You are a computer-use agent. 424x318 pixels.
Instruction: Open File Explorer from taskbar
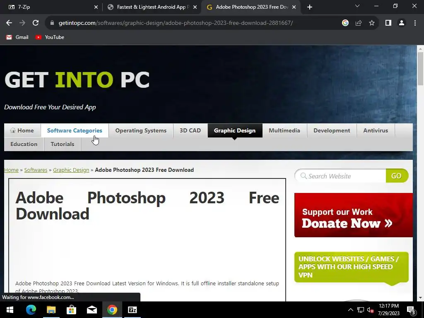51,310
